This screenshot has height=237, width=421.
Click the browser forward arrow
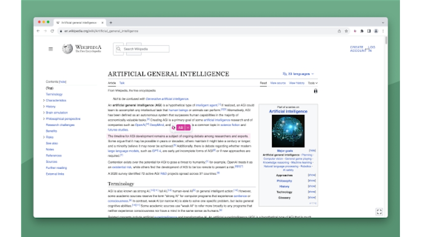pyautogui.click(x=45, y=31)
